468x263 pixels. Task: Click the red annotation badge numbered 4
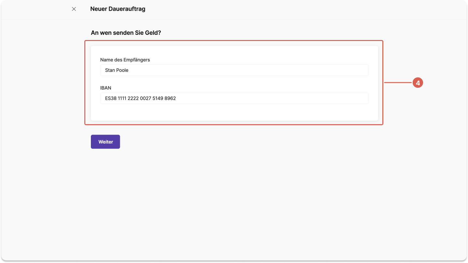pos(418,83)
